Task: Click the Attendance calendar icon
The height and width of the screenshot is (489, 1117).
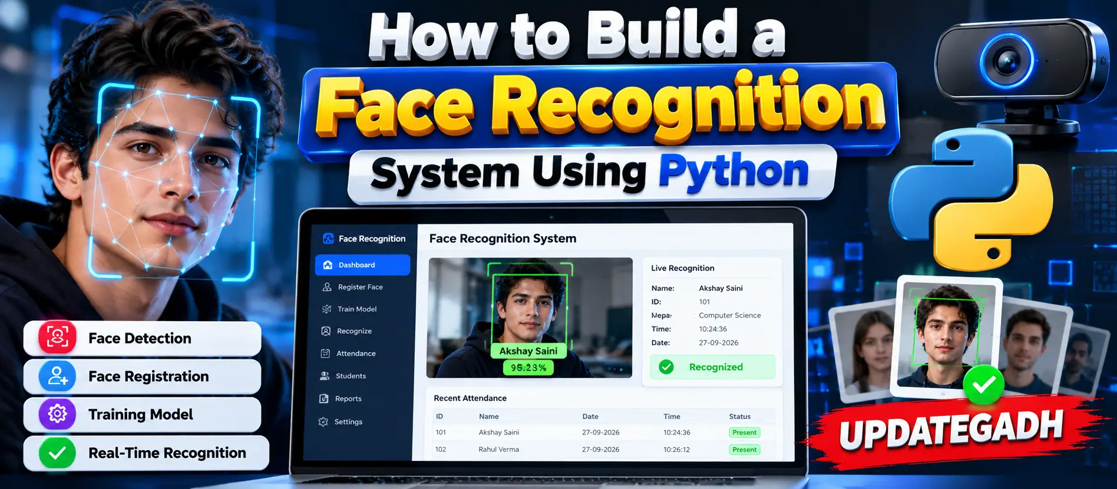Action: [325, 353]
